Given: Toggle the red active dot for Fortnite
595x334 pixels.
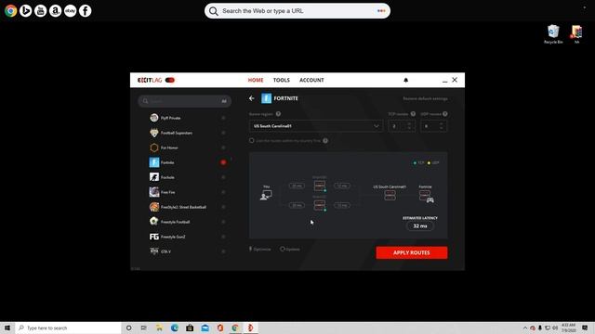Looking at the screenshot, I should point(223,162).
